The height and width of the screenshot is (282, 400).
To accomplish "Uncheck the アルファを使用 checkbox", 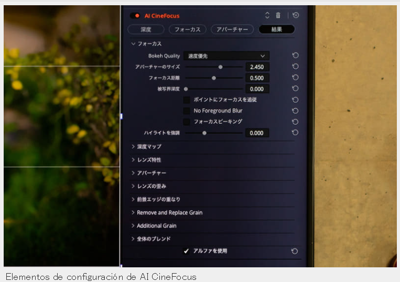I will pyautogui.click(x=186, y=251).
